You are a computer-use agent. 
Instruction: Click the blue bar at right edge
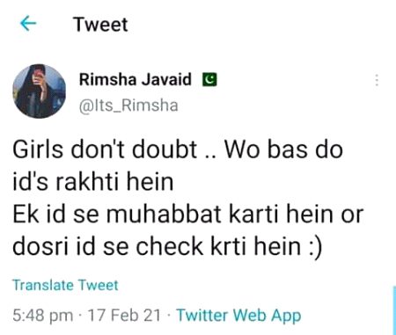[x=394, y=310]
